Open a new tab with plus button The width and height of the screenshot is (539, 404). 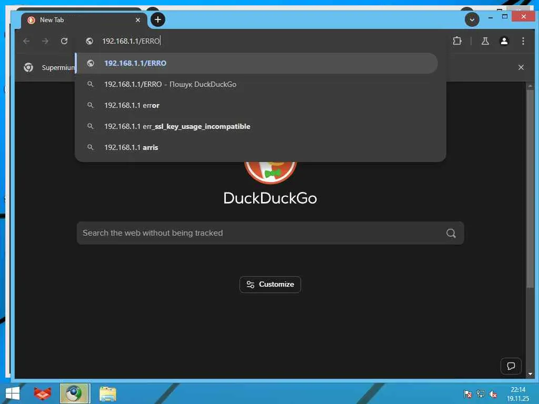tap(158, 19)
